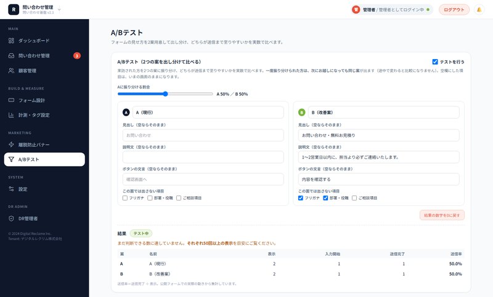This screenshot has height=297, width=493.
Task: Click the R app logo icon
Action: click(x=14, y=9)
